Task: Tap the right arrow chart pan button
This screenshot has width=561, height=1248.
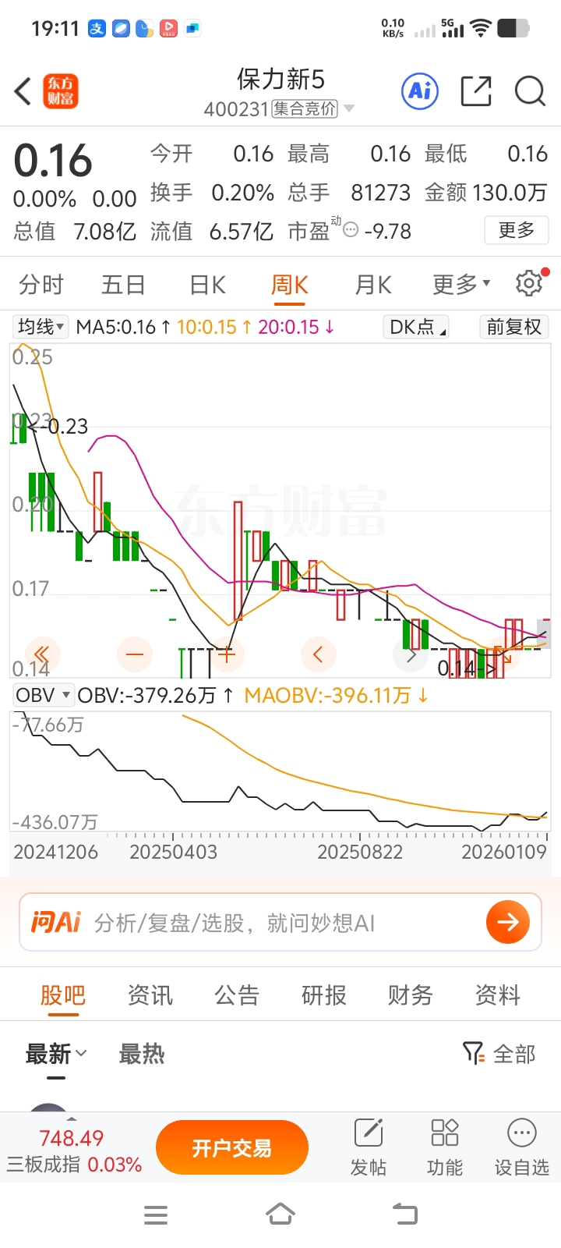Action: (x=411, y=654)
